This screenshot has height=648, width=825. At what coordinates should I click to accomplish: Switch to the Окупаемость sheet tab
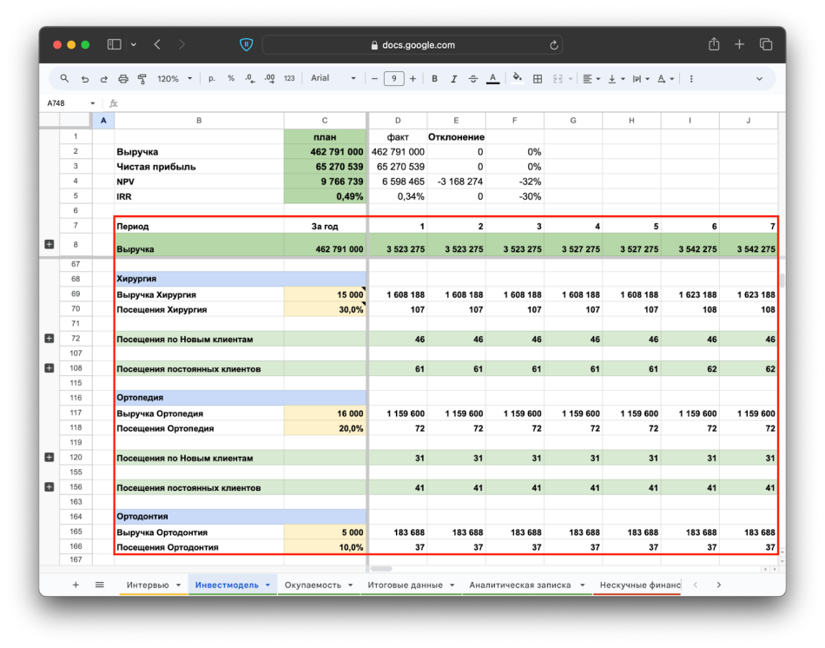click(313, 585)
